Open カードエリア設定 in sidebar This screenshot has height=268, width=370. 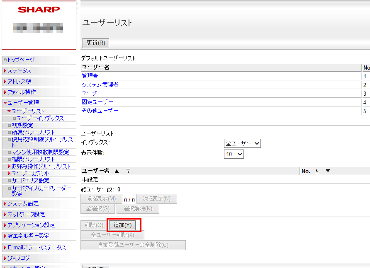[30, 180]
